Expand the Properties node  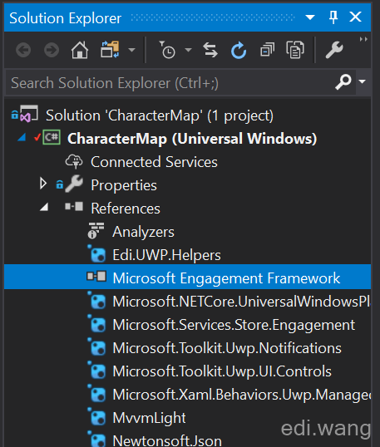pyautogui.click(x=43, y=184)
